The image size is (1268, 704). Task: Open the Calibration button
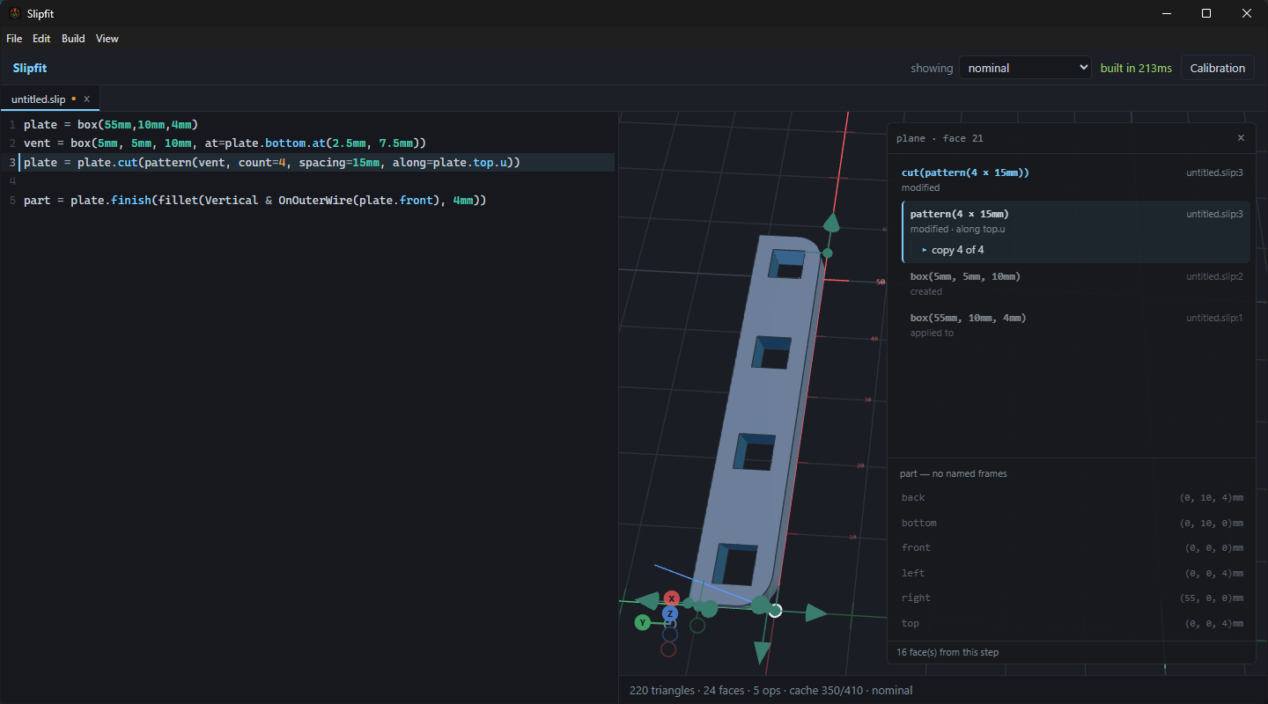pos(1218,68)
